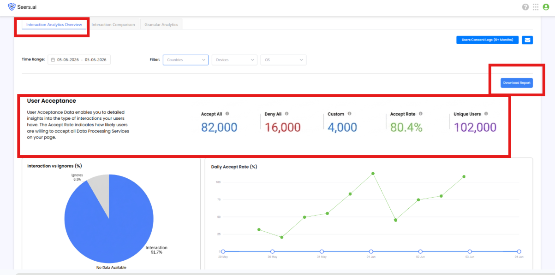Click the 01 Jun slider handle
Screen dimensions: 555x275
tap(371, 252)
